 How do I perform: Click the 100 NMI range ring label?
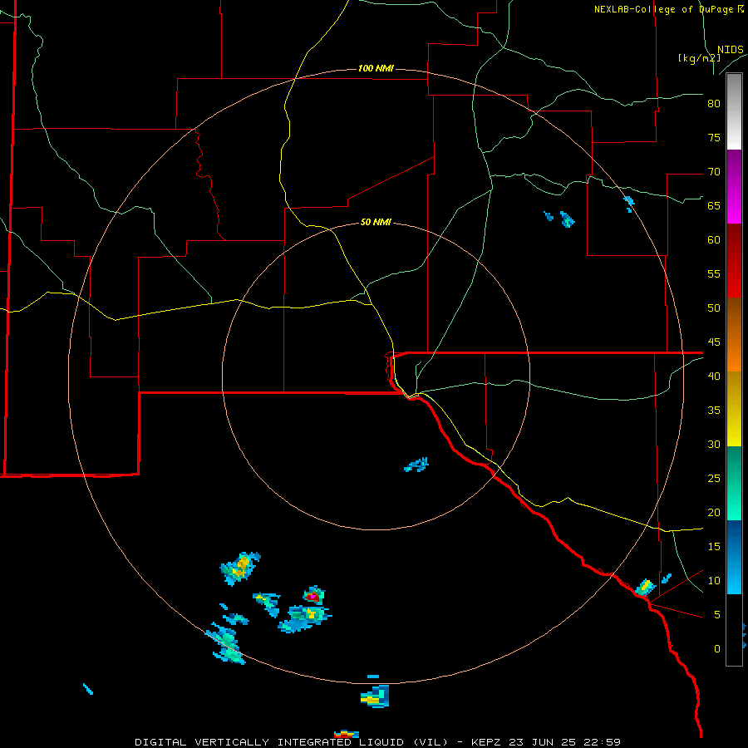[x=376, y=68]
